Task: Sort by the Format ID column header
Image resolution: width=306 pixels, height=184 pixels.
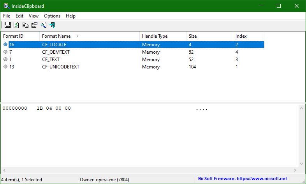Action: [20, 36]
